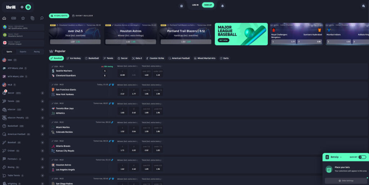This screenshot has width=369, height=185.
Task: Open notifications bell icon
Action: 222,5
